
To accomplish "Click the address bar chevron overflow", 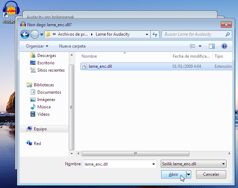I will click(x=54, y=34).
